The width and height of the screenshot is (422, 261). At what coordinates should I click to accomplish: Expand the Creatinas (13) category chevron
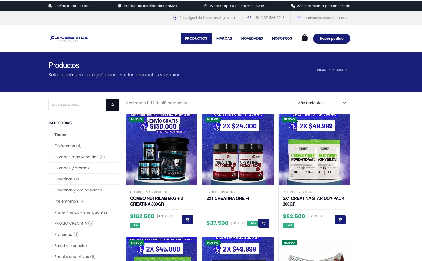[52, 179]
